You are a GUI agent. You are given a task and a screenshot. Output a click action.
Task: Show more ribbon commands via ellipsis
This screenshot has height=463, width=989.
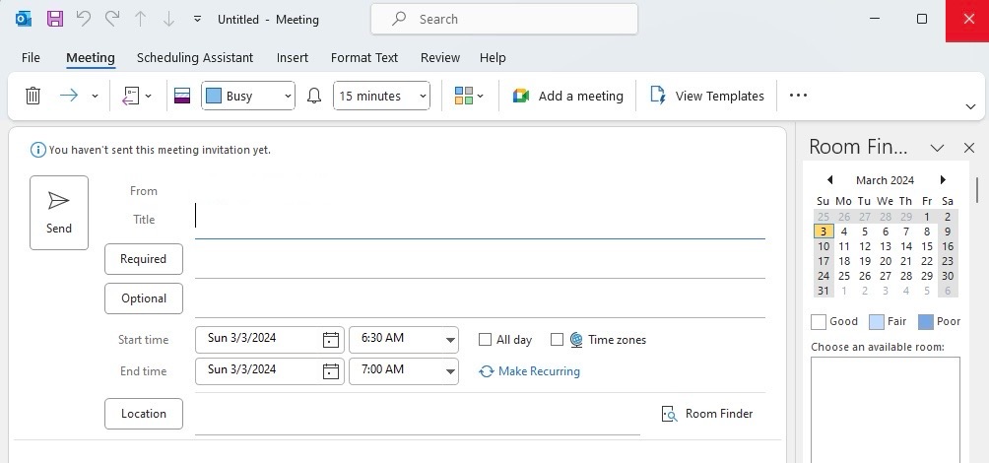click(798, 96)
